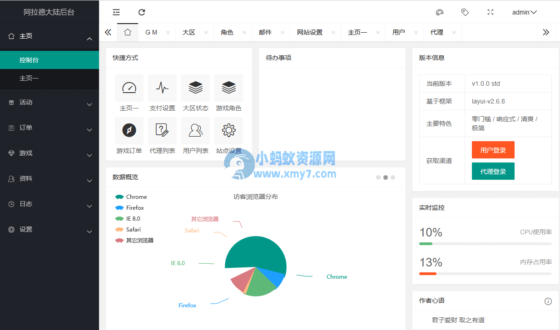560x330 pixels.
Task: Expand the 游戏 sidebar menu
Action: [50, 153]
